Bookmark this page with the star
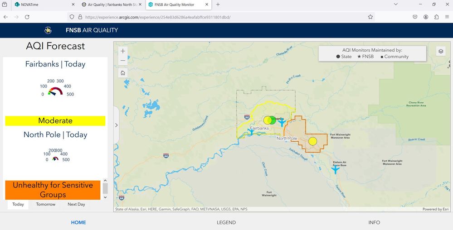This screenshot has width=453, height=230. tap(370, 17)
